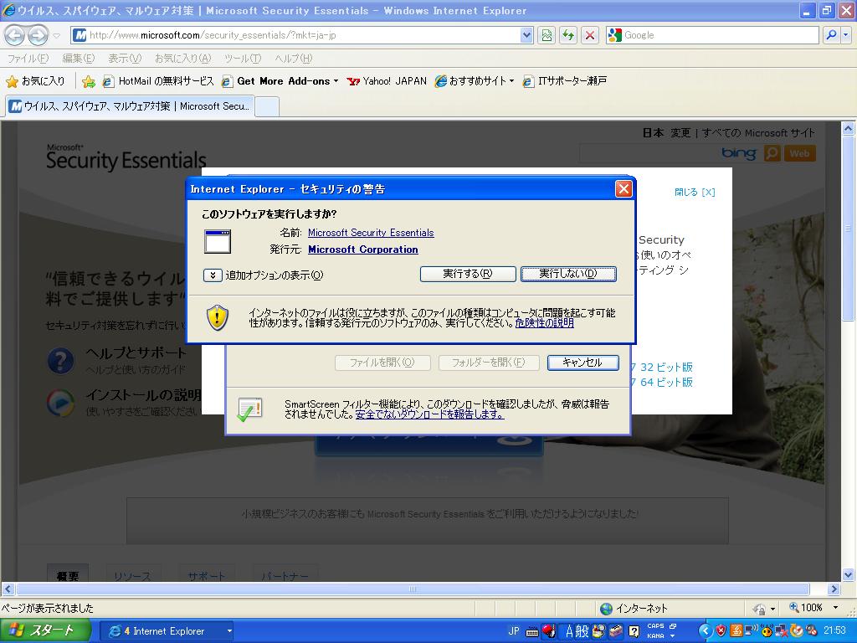Viewport: 857px width, 643px height.
Task: Open the recent pages dropdown arrow
Action: [x=56, y=35]
